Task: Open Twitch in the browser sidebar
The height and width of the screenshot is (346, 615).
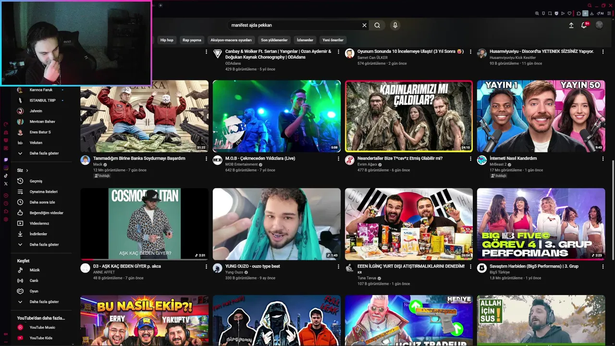Action: (x=6, y=160)
